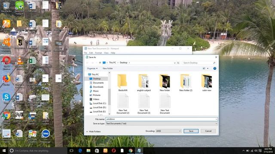275x154 pixels.
Task: Open Windows Store from the taskbar
Action: point(97,151)
